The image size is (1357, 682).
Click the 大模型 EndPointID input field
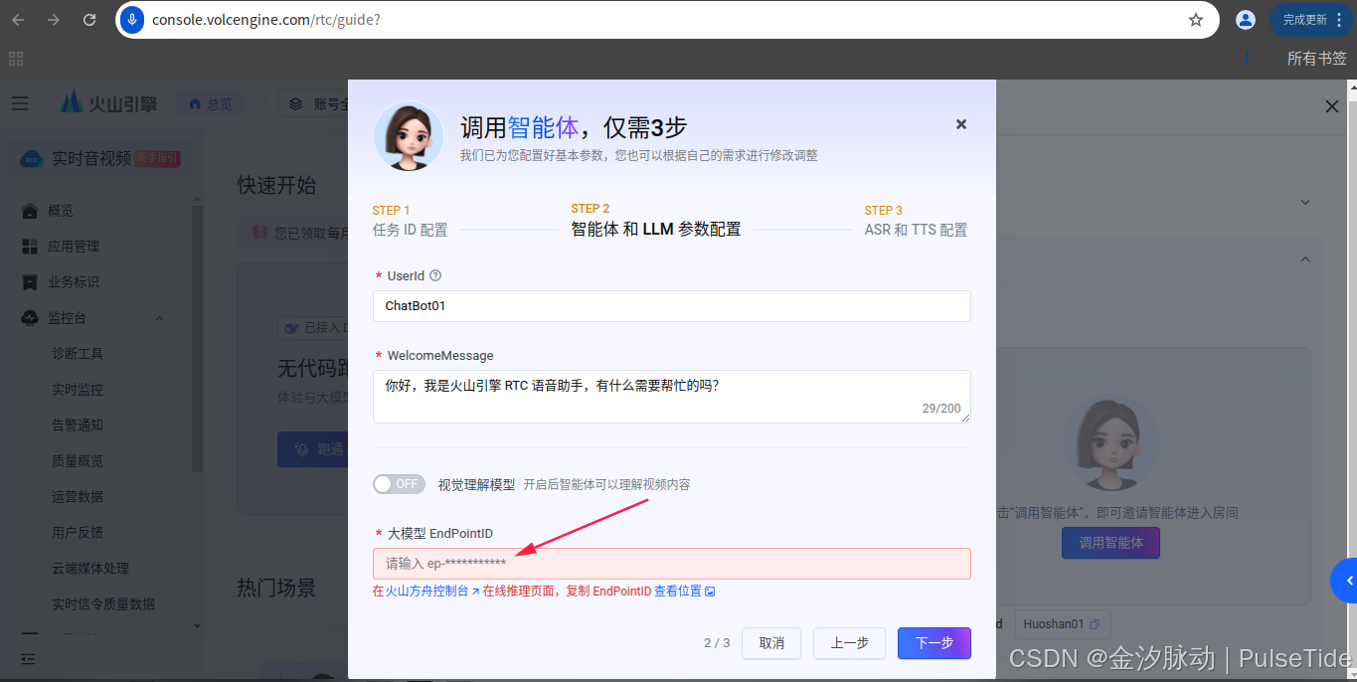pyautogui.click(x=672, y=564)
